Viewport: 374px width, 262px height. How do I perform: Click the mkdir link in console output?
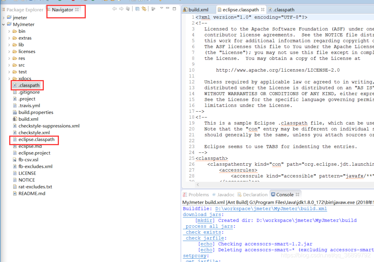tap(205, 220)
